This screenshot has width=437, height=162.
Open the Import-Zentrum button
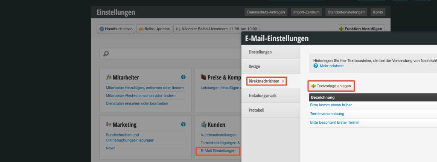point(306,12)
